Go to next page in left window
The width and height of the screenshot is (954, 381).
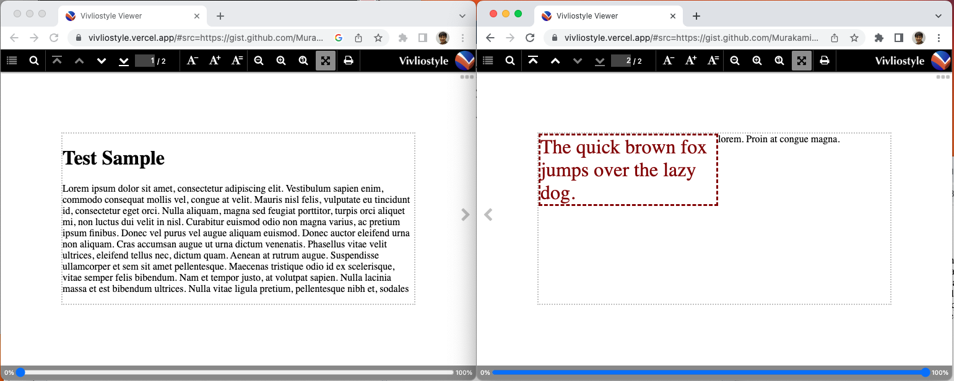click(x=102, y=61)
